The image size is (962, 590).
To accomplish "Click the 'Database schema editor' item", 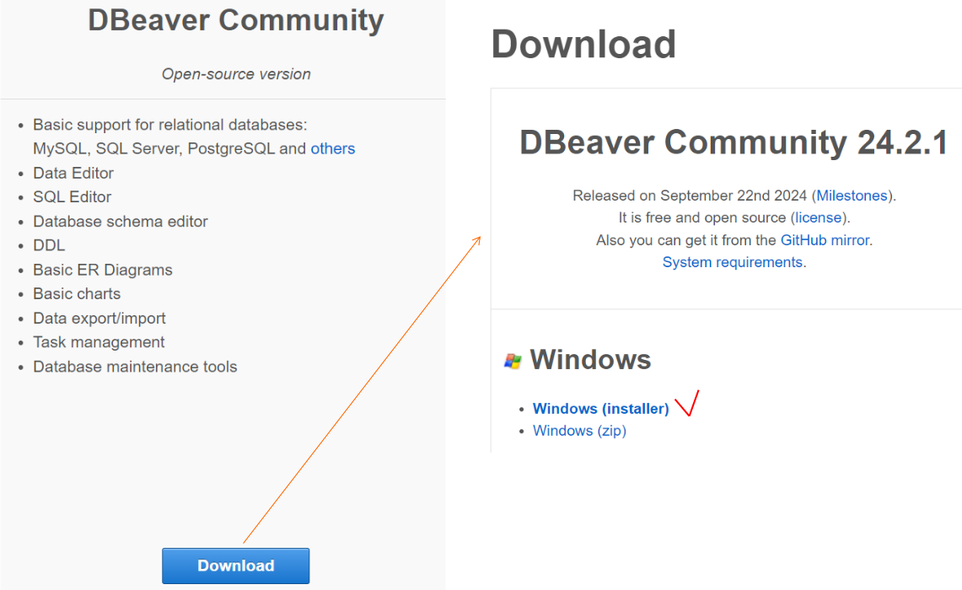I will click(x=121, y=222).
